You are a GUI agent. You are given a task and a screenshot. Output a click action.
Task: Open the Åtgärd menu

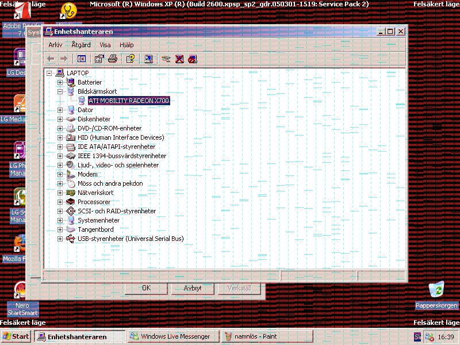(81, 45)
